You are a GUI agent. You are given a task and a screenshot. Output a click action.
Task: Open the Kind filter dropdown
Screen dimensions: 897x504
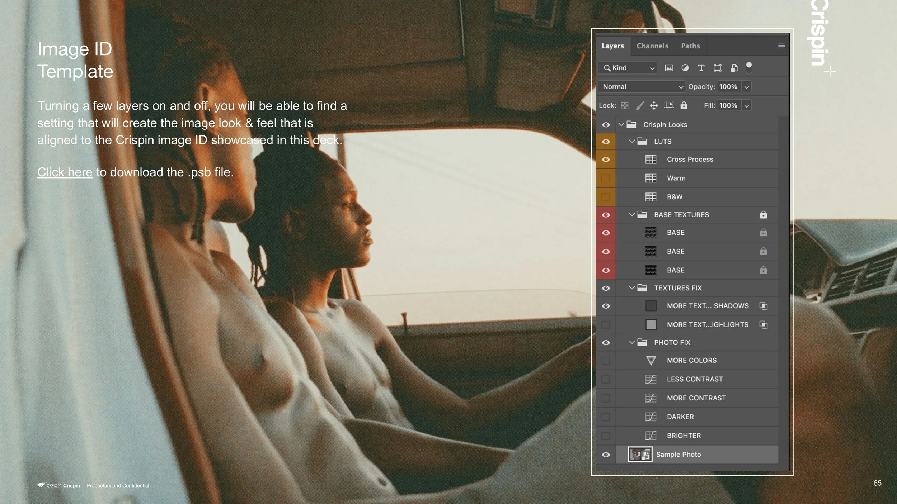(x=628, y=68)
